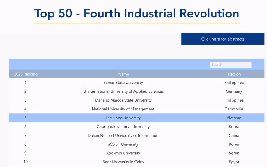Click the Top 50 Fourth Industrial Revolution heading
The height and width of the screenshot is (167, 267).
coord(136,14)
